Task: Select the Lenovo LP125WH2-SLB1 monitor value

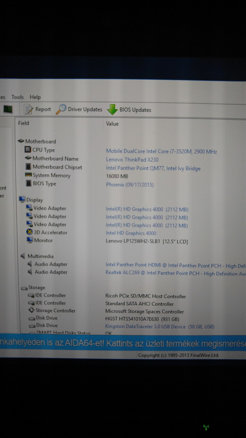Action: click(x=147, y=241)
